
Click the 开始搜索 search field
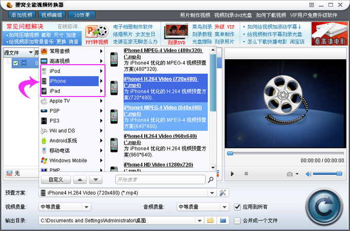tap(160, 180)
